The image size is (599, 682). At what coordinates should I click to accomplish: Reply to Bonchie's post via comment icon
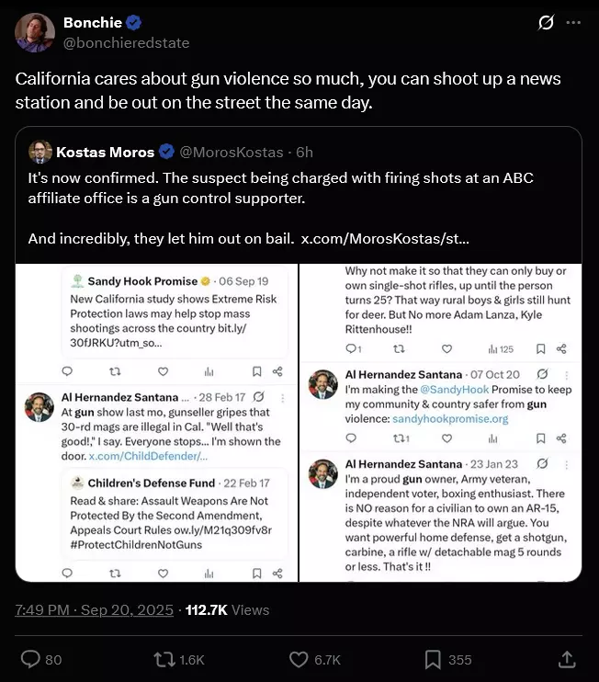(30, 659)
